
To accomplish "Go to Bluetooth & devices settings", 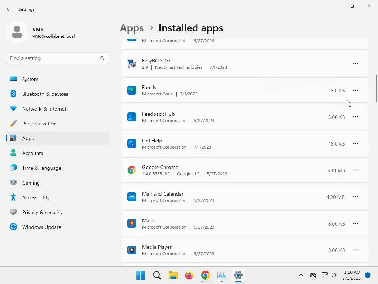I will [45, 94].
